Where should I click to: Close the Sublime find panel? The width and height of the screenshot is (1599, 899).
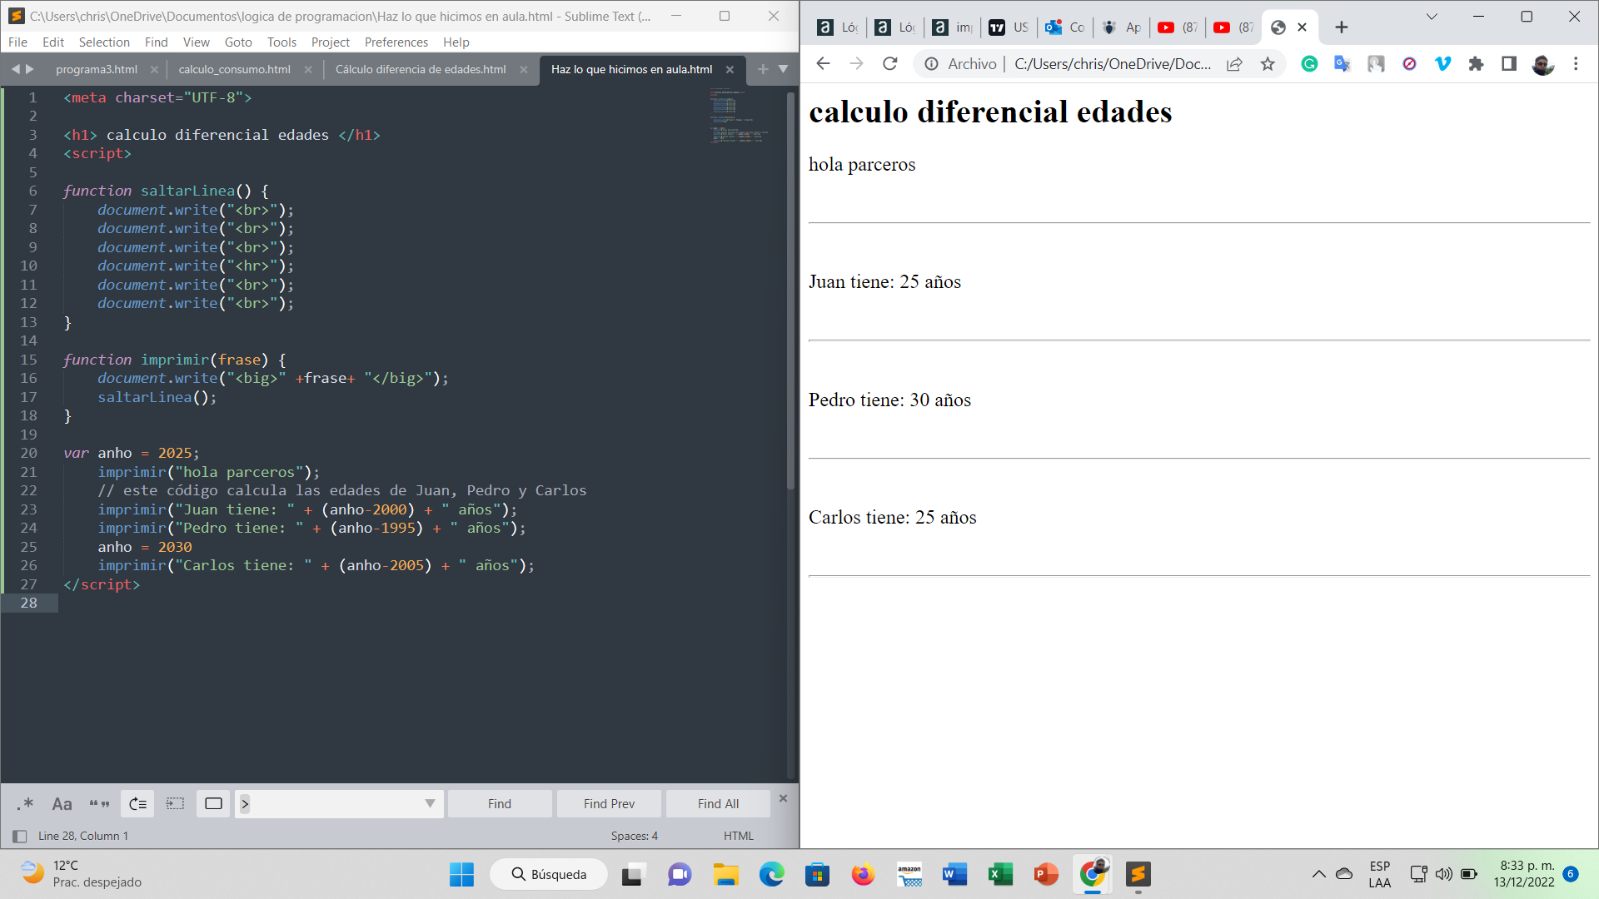point(783,798)
